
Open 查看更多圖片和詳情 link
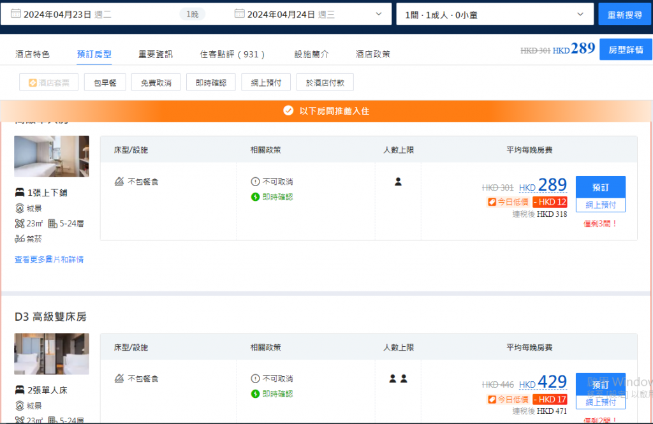pos(49,259)
